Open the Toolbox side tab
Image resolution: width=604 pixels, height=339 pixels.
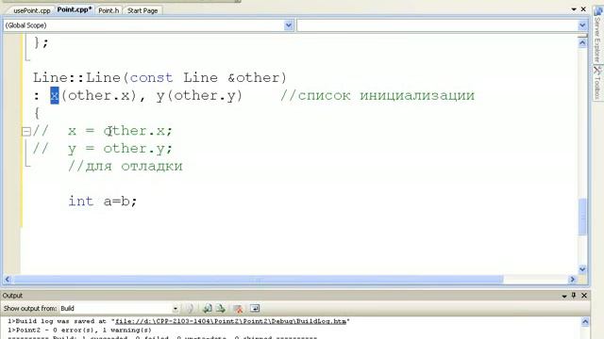tap(597, 82)
